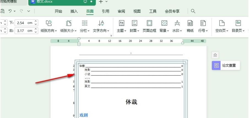The image size is (250, 118).
Task: Click the right margin 3.17 field
Action: [25, 31]
